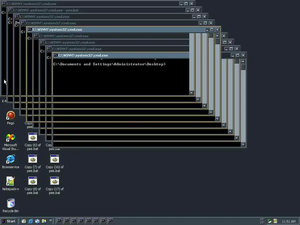300x225 pixels.
Task: Close the rearmost cmd.exe window
Action: tap(191, 4)
